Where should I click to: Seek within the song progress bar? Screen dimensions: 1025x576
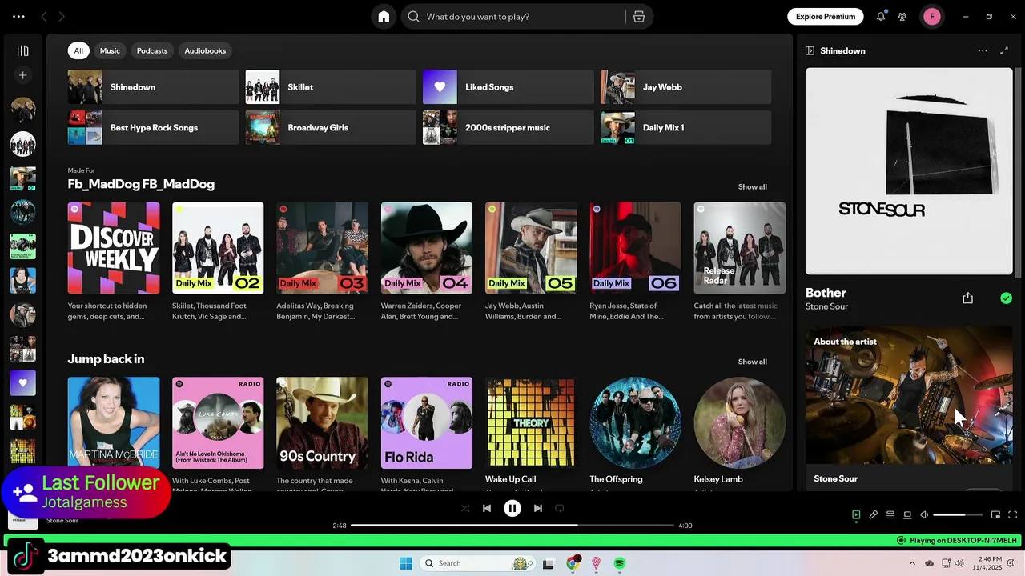pos(512,526)
